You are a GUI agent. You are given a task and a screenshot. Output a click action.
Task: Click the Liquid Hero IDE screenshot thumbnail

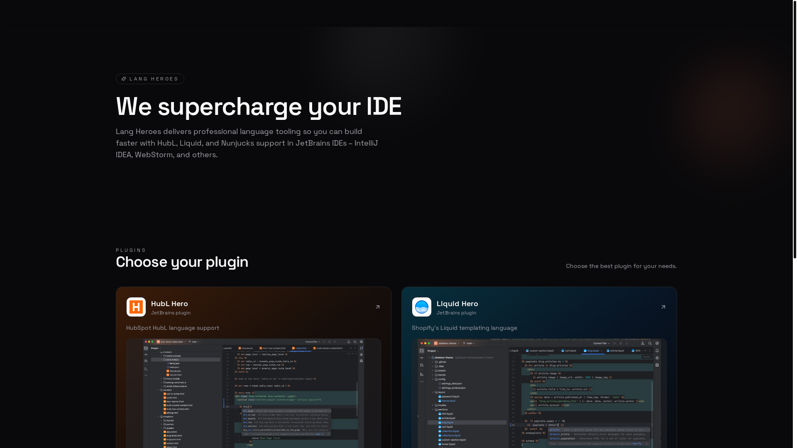[x=539, y=393]
